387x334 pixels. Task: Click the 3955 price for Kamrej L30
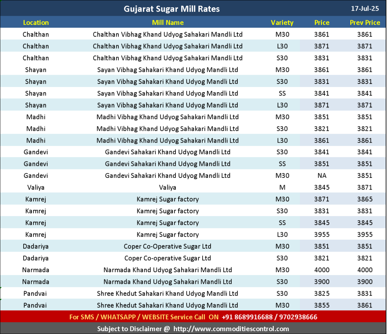322,234
